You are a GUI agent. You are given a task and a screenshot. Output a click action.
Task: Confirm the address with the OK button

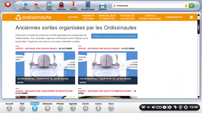(x=191, y=6)
